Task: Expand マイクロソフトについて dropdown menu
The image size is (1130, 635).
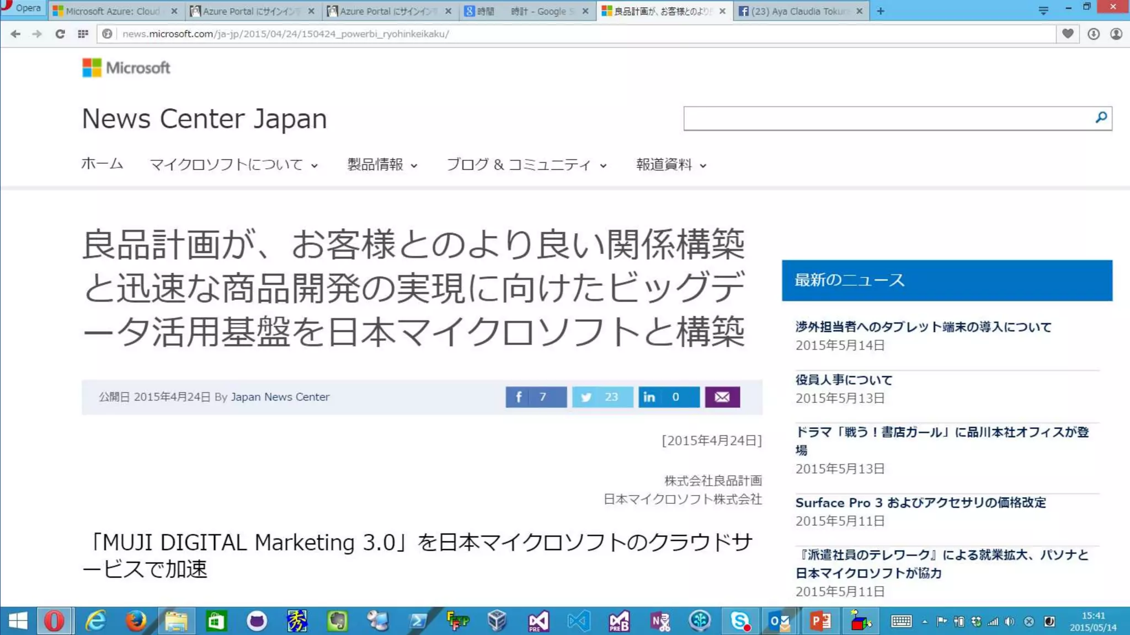Action: [234, 165]
